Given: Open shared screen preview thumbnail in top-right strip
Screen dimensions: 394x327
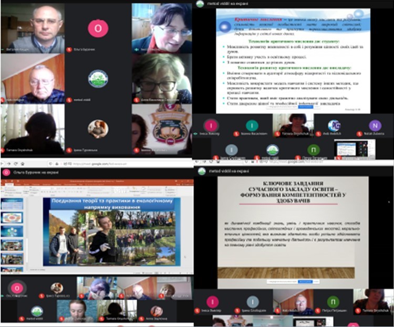Looking at the screenshot, I should [x=355, y=149].
